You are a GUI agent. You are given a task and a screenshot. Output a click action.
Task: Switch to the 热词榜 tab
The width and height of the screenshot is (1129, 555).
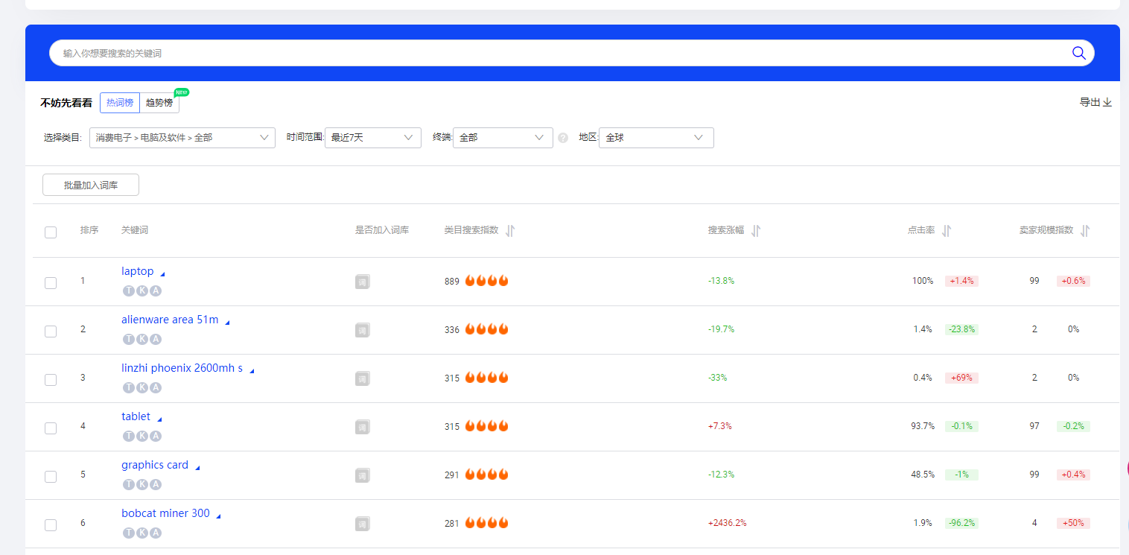(x=120, y=103)
